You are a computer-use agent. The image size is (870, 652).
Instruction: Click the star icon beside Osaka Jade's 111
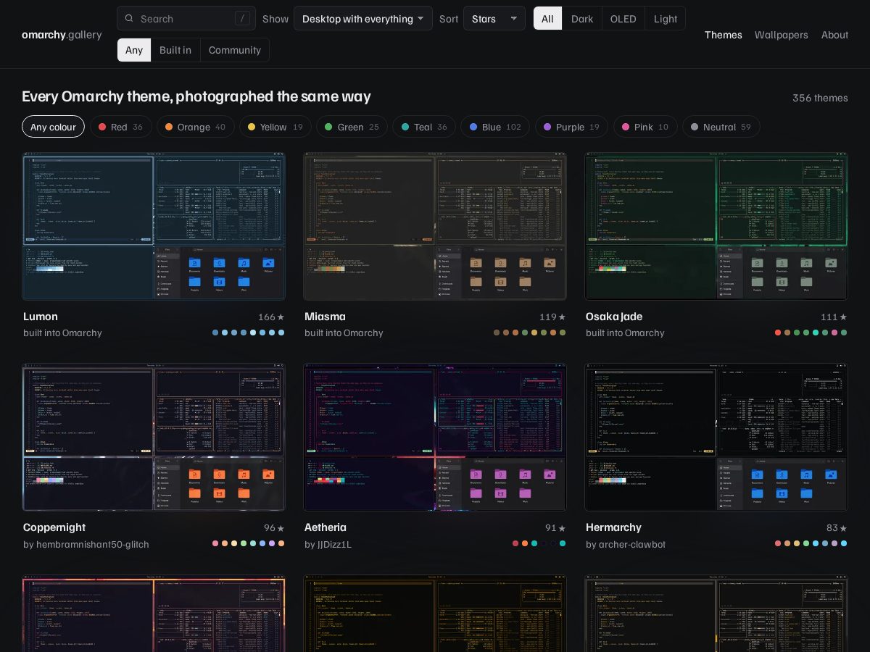tap(843, 317)
